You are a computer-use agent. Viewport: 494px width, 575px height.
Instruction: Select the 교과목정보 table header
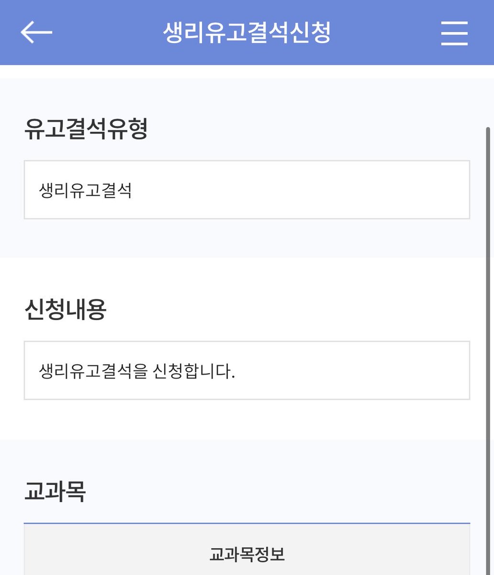pyautogui.click(x=247, y=554)
